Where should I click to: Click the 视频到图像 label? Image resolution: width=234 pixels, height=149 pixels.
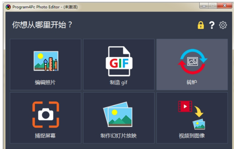(x=192, y=136)
